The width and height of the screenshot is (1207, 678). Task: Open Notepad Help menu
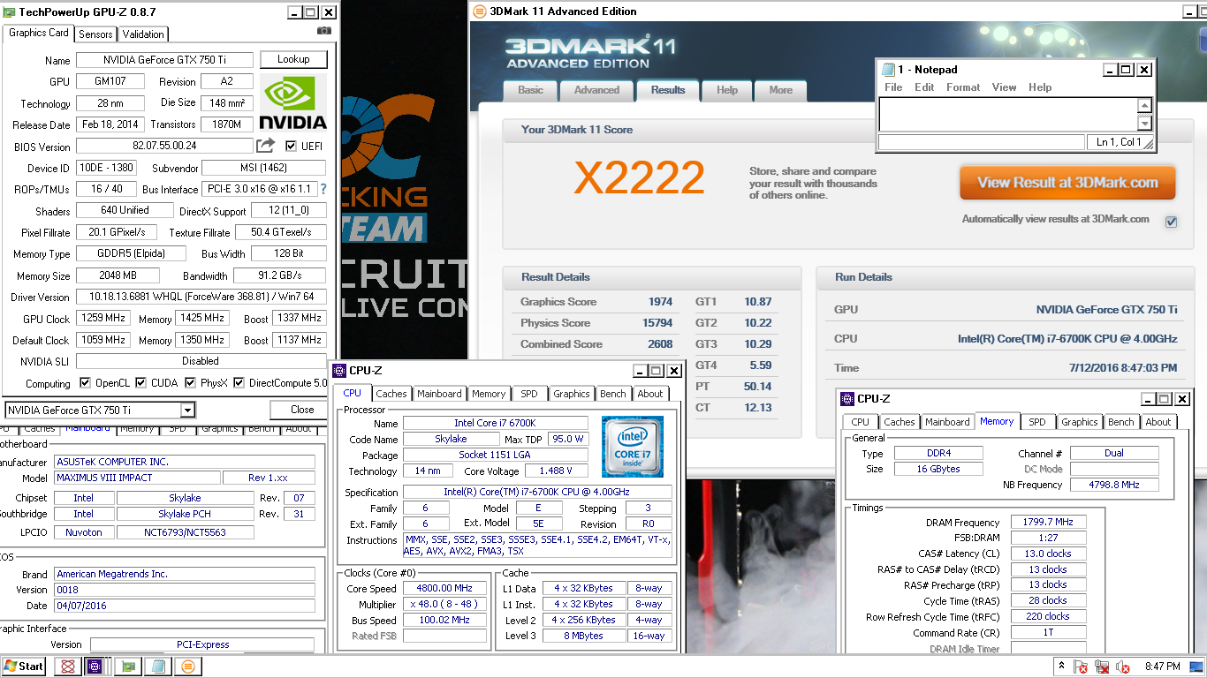[1040, 87]
